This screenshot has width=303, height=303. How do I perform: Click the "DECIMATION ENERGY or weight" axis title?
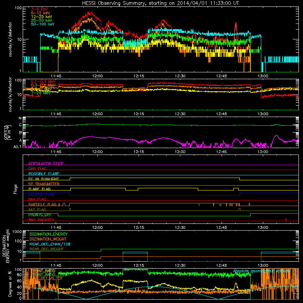(6, 246)
